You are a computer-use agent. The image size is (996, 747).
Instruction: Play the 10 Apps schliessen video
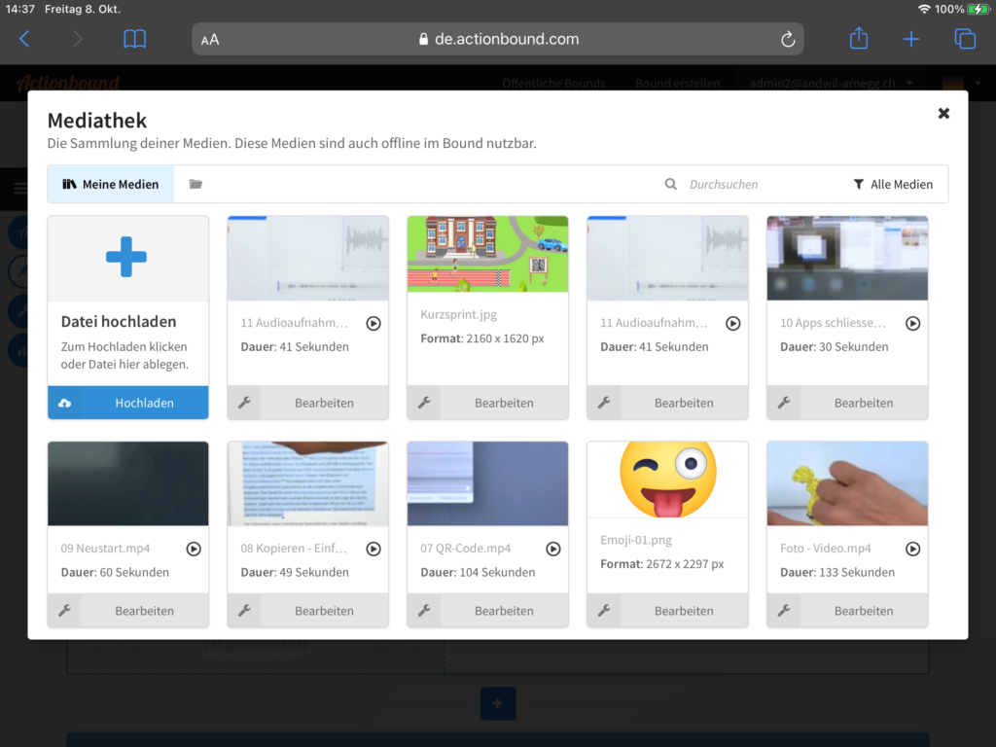pos(912,323)
